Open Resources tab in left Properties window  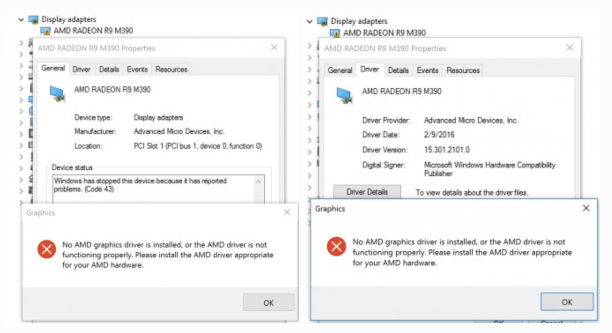pyautogui.click(x=172, y=69)
